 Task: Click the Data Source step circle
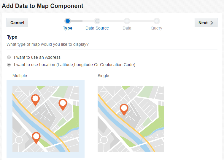coord(97,21)
